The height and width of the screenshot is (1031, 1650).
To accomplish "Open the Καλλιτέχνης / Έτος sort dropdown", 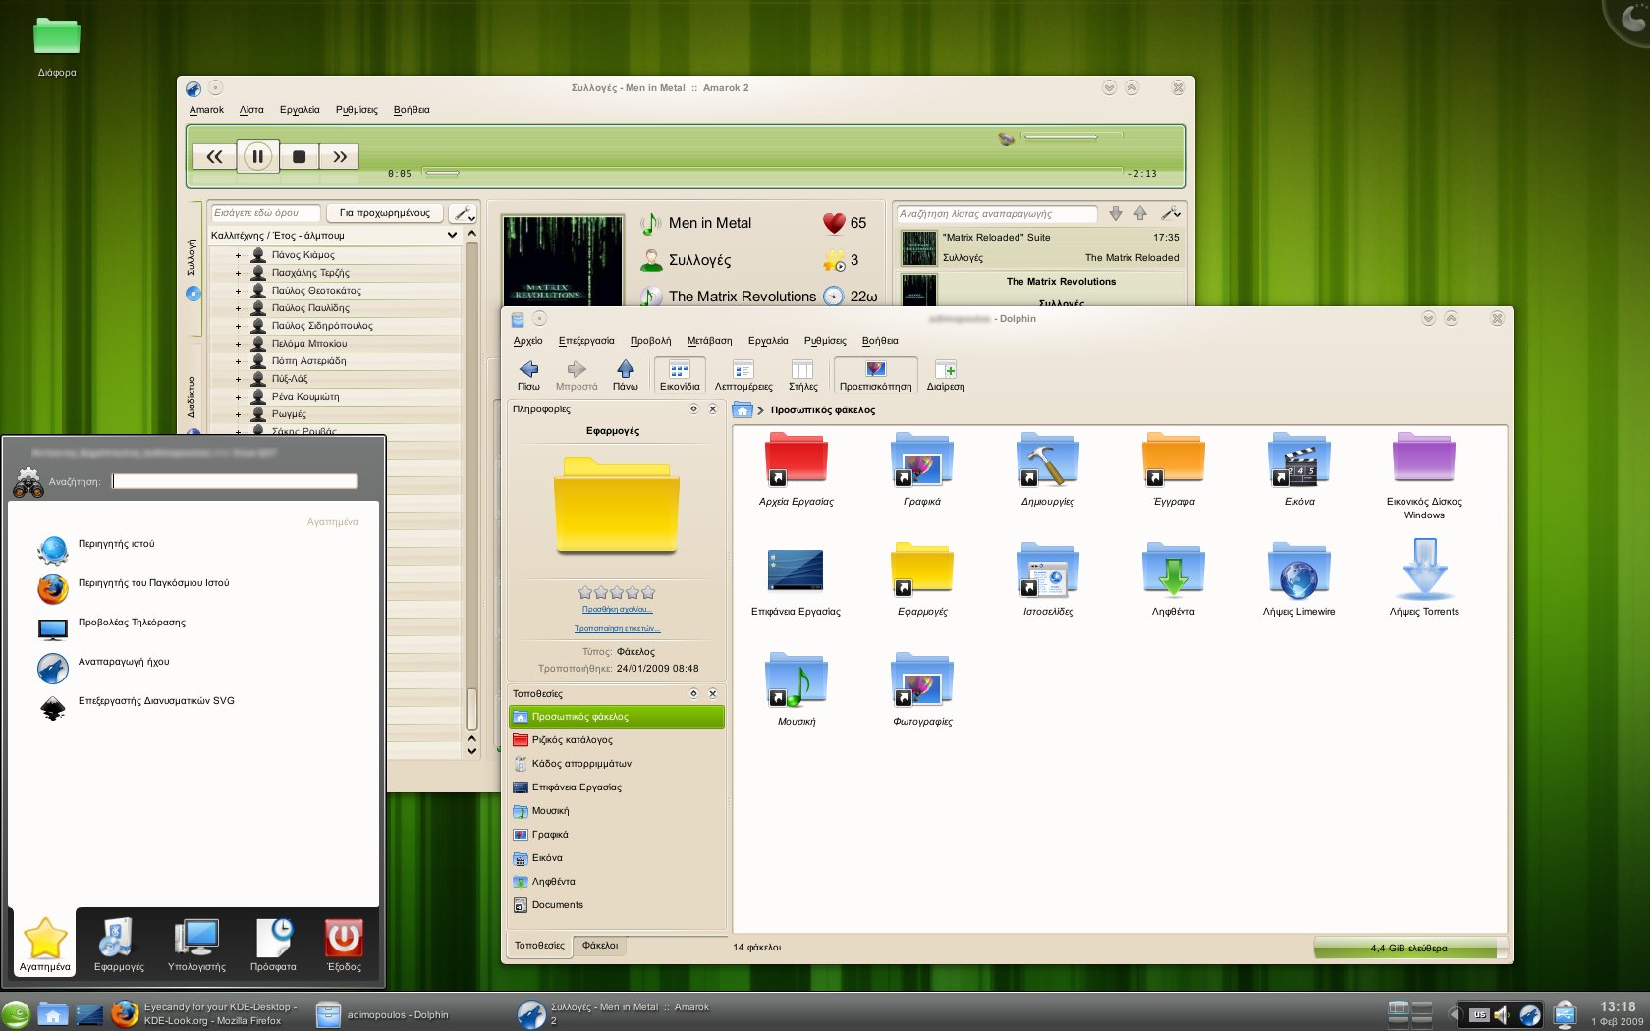I will pos(334,236).
